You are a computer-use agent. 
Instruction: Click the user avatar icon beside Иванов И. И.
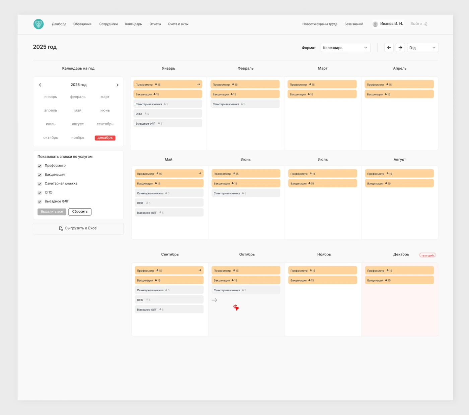coord(375,24)
